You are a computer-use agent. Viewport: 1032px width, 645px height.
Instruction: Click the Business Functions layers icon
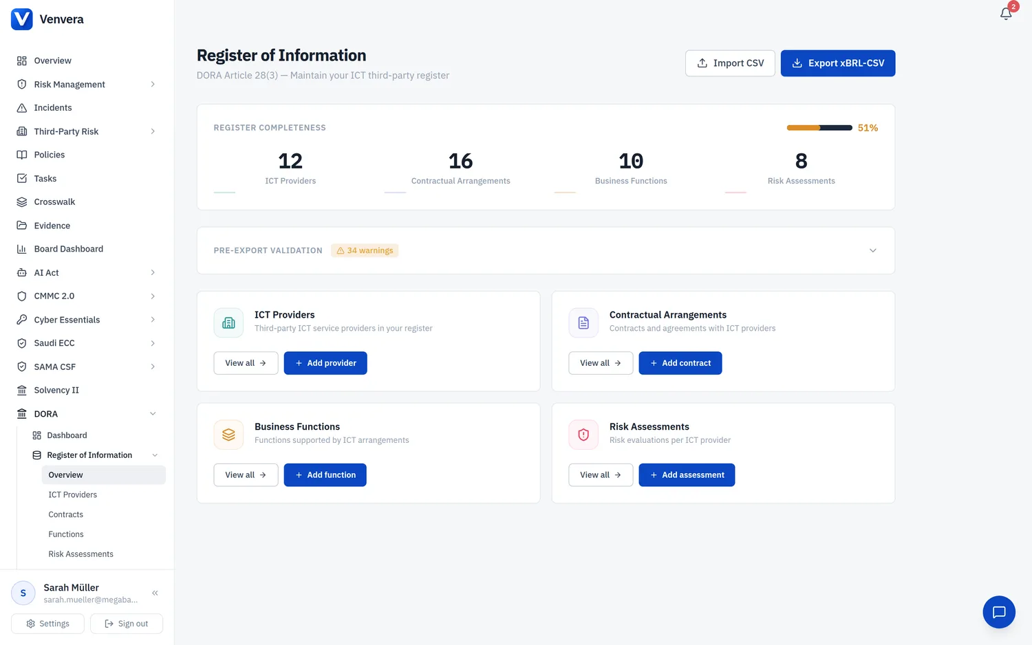point(228,435)
